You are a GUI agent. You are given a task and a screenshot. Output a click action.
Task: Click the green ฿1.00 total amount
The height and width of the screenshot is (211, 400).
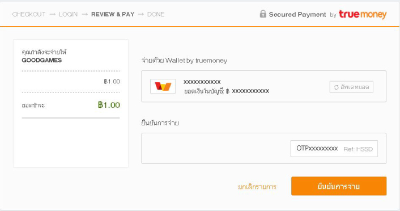(x=109, y=105)
